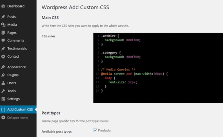Screen dimensions: 223x137
Task: Click the Contact gear icon
Action: tap(3, 57)
